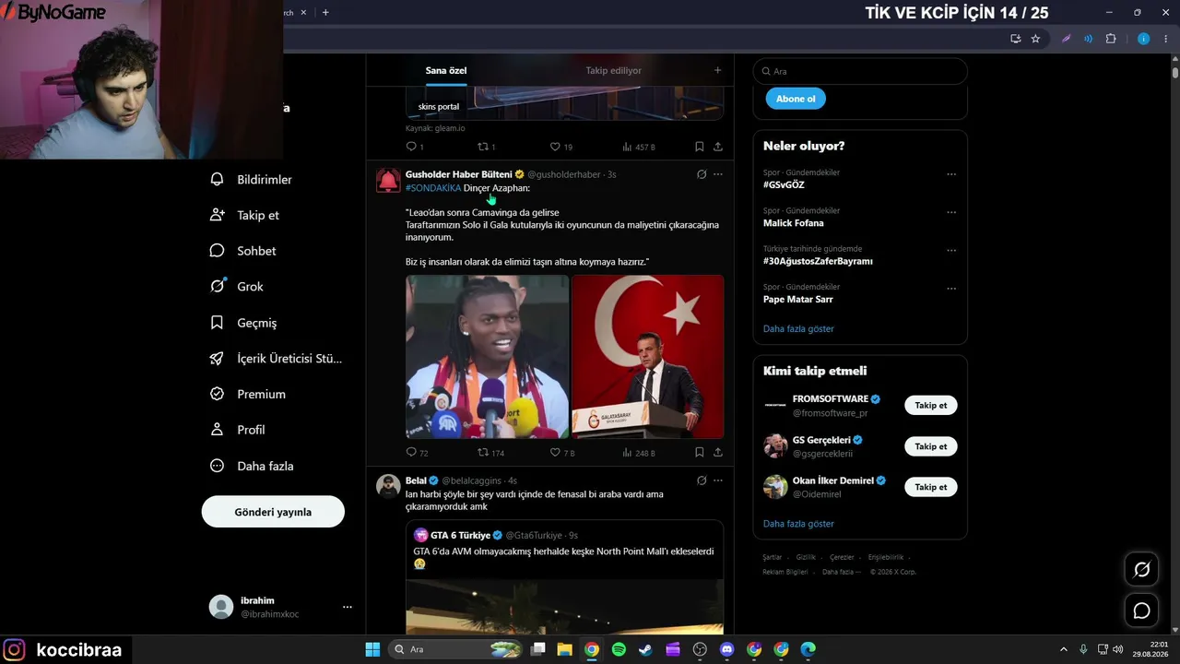Click the Windows taskbar search box

tap(457, 649)
